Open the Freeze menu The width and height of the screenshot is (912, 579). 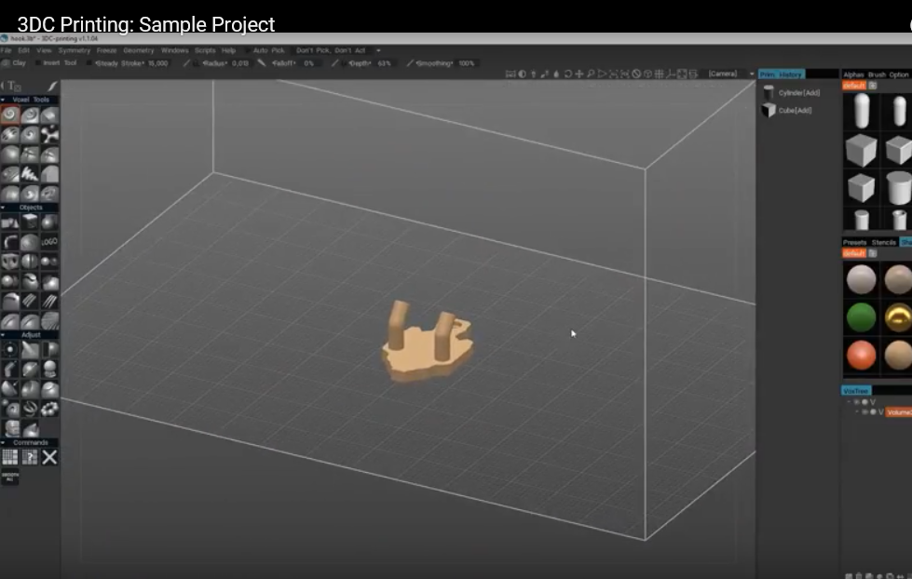pyautogui.click(x=106, y=50)
